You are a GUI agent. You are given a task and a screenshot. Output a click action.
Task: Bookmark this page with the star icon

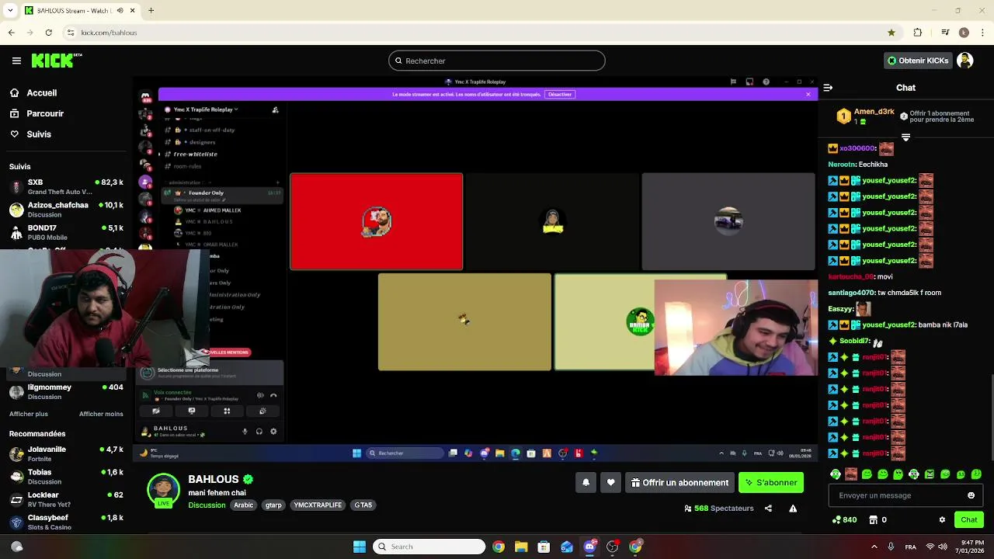(891, 33)
